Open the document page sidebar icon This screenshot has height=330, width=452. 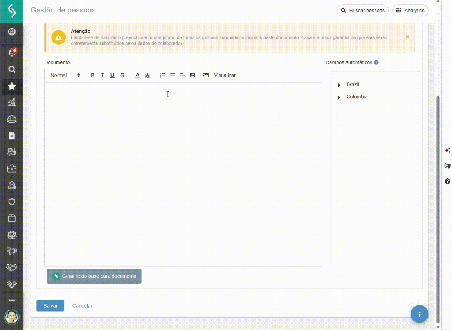tap(11, 136)
